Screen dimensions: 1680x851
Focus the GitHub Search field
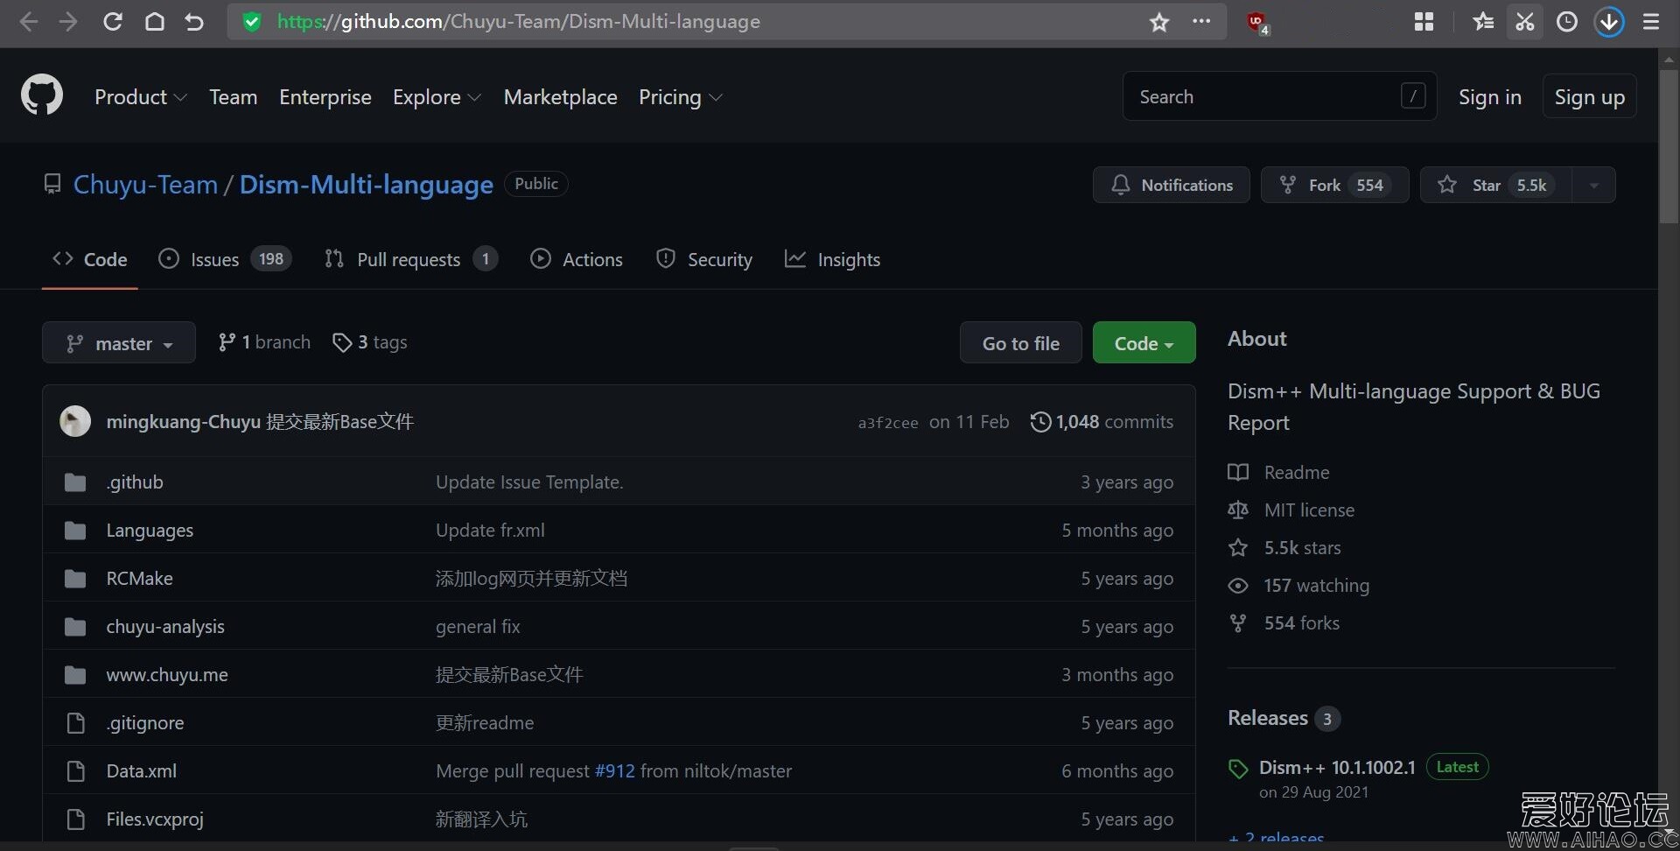[1264, 97]
